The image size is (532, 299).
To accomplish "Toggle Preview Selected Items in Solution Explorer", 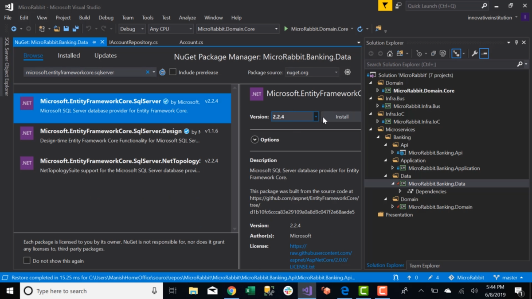I will tap(484, 54).
